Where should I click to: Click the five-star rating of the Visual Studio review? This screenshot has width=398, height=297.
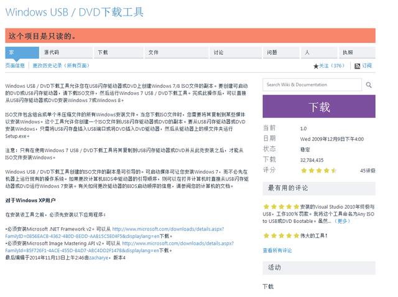(x=281, y=207)
